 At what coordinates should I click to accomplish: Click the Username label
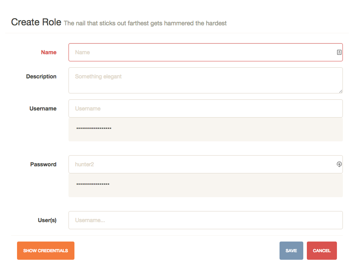pos(43,108)
